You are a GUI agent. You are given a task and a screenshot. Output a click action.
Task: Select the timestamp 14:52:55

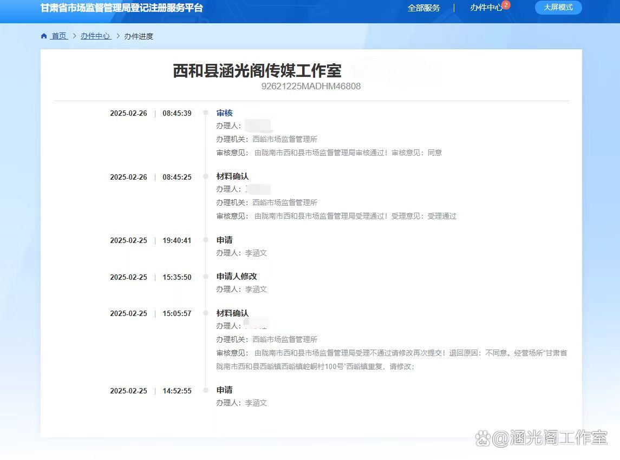coord(177,391)
